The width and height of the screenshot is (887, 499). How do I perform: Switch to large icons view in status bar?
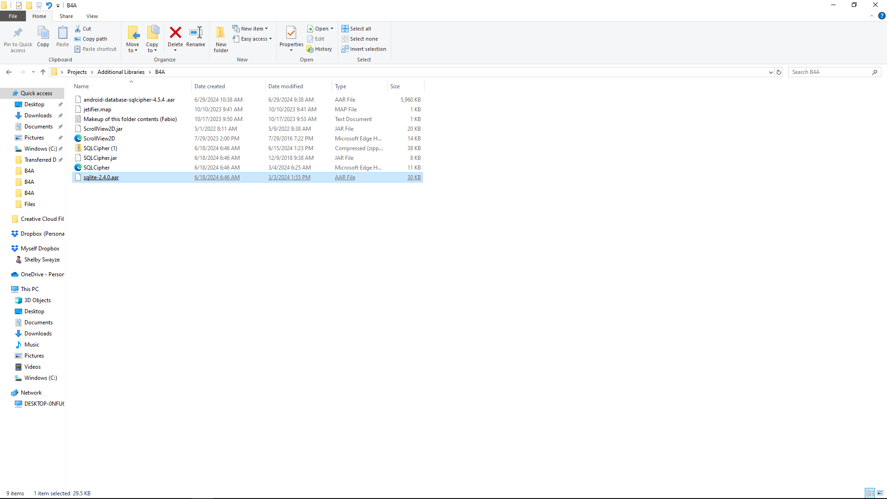(x=880, y=493)
